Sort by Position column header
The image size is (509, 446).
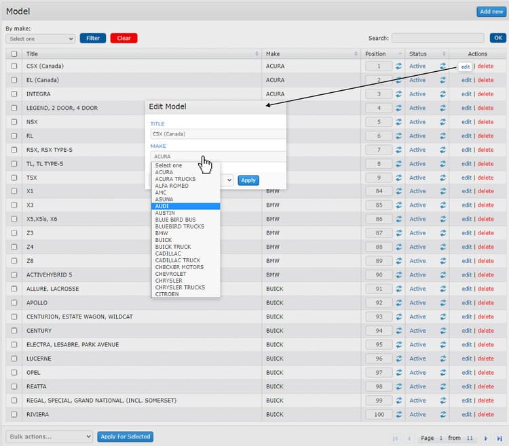click(383, 54)
